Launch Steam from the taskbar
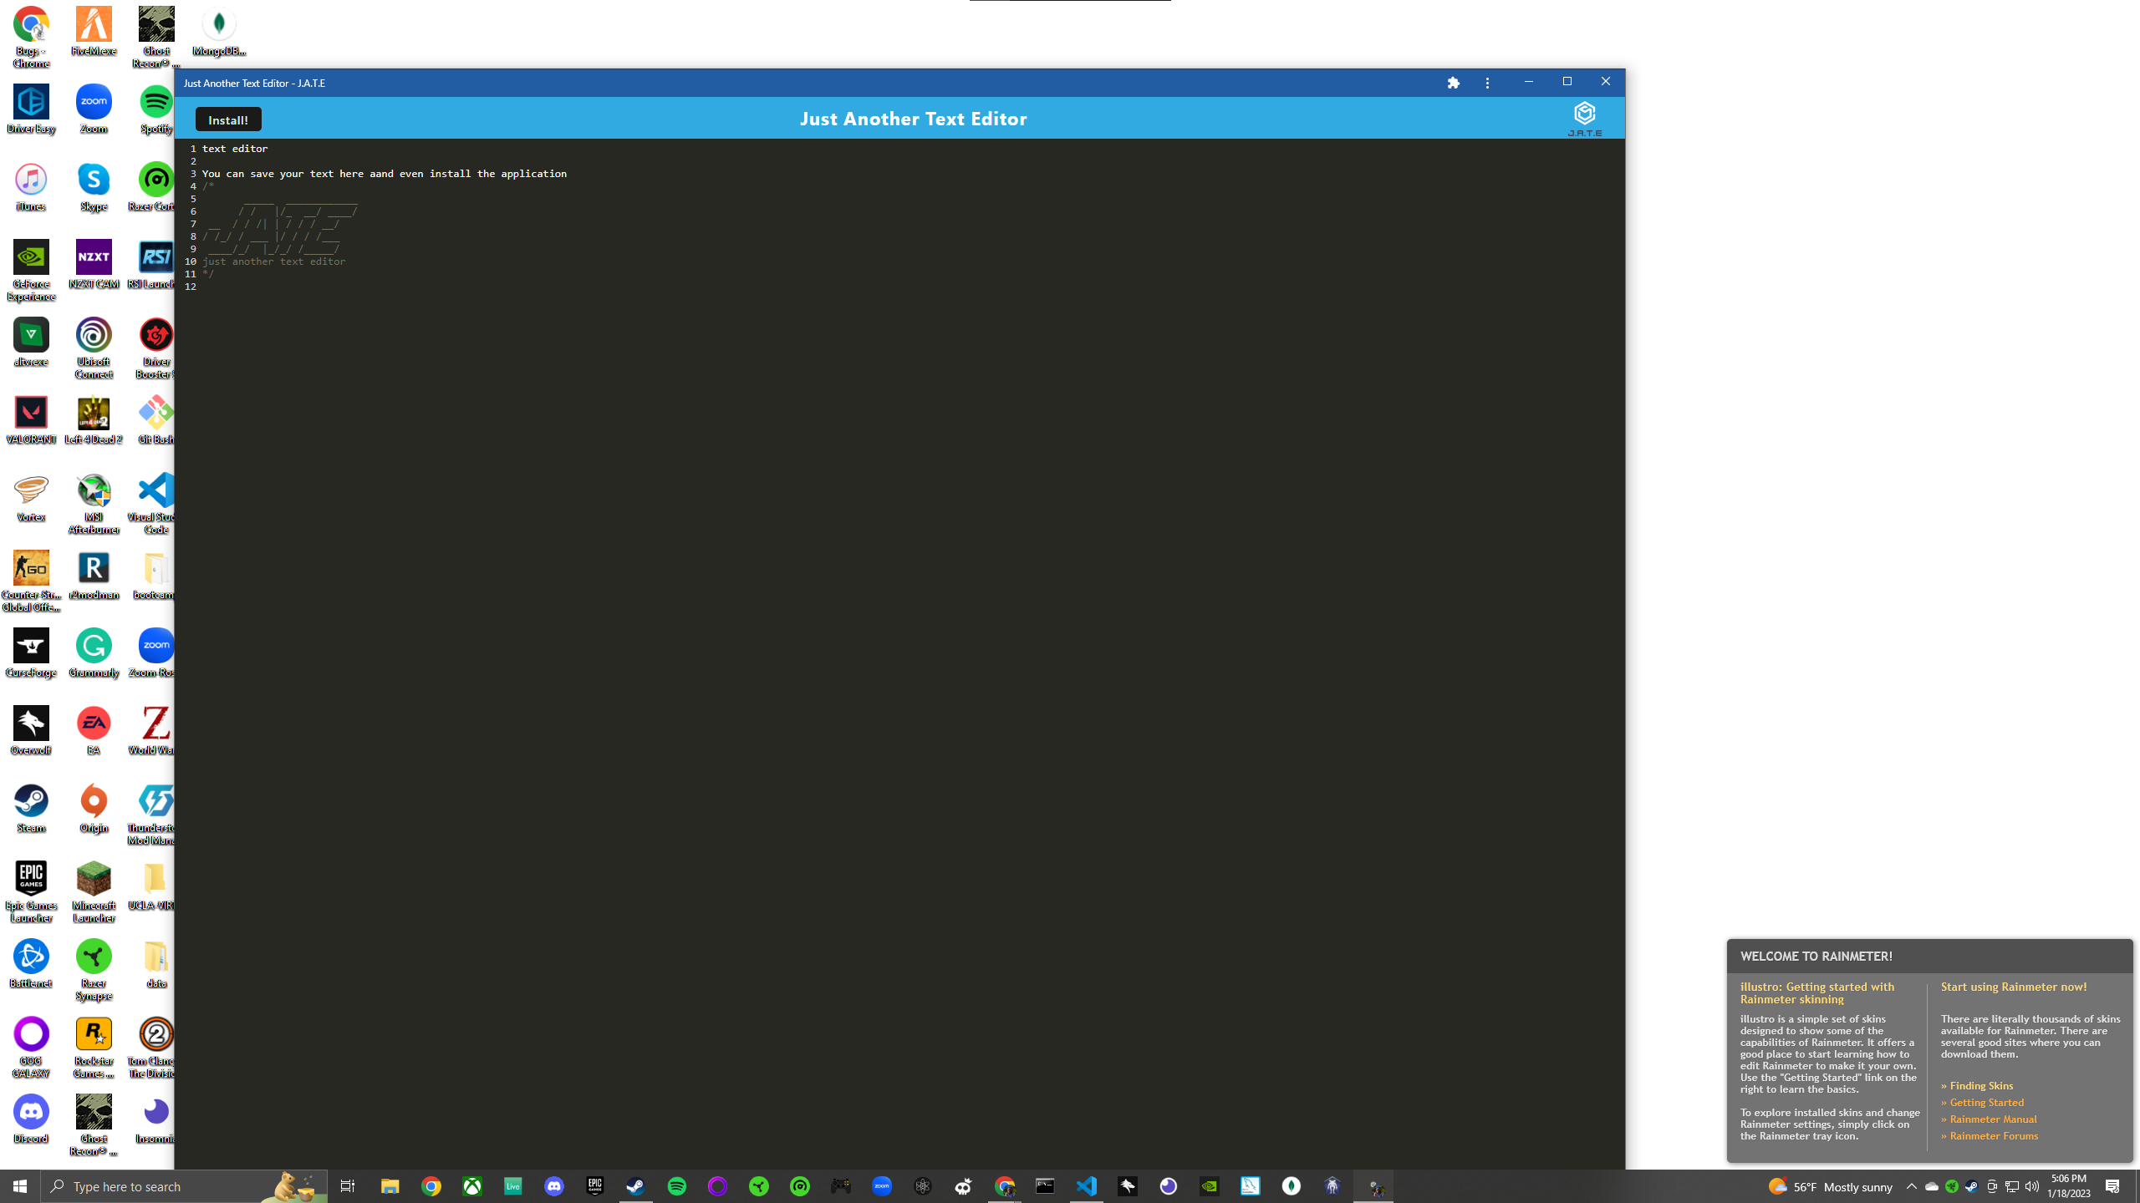This screenshot has width=2140, height=1203. point(637,1185)
